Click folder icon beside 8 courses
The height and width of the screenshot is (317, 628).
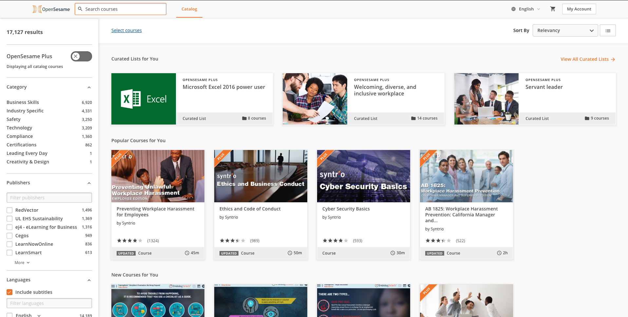click(x=244, y=118)
